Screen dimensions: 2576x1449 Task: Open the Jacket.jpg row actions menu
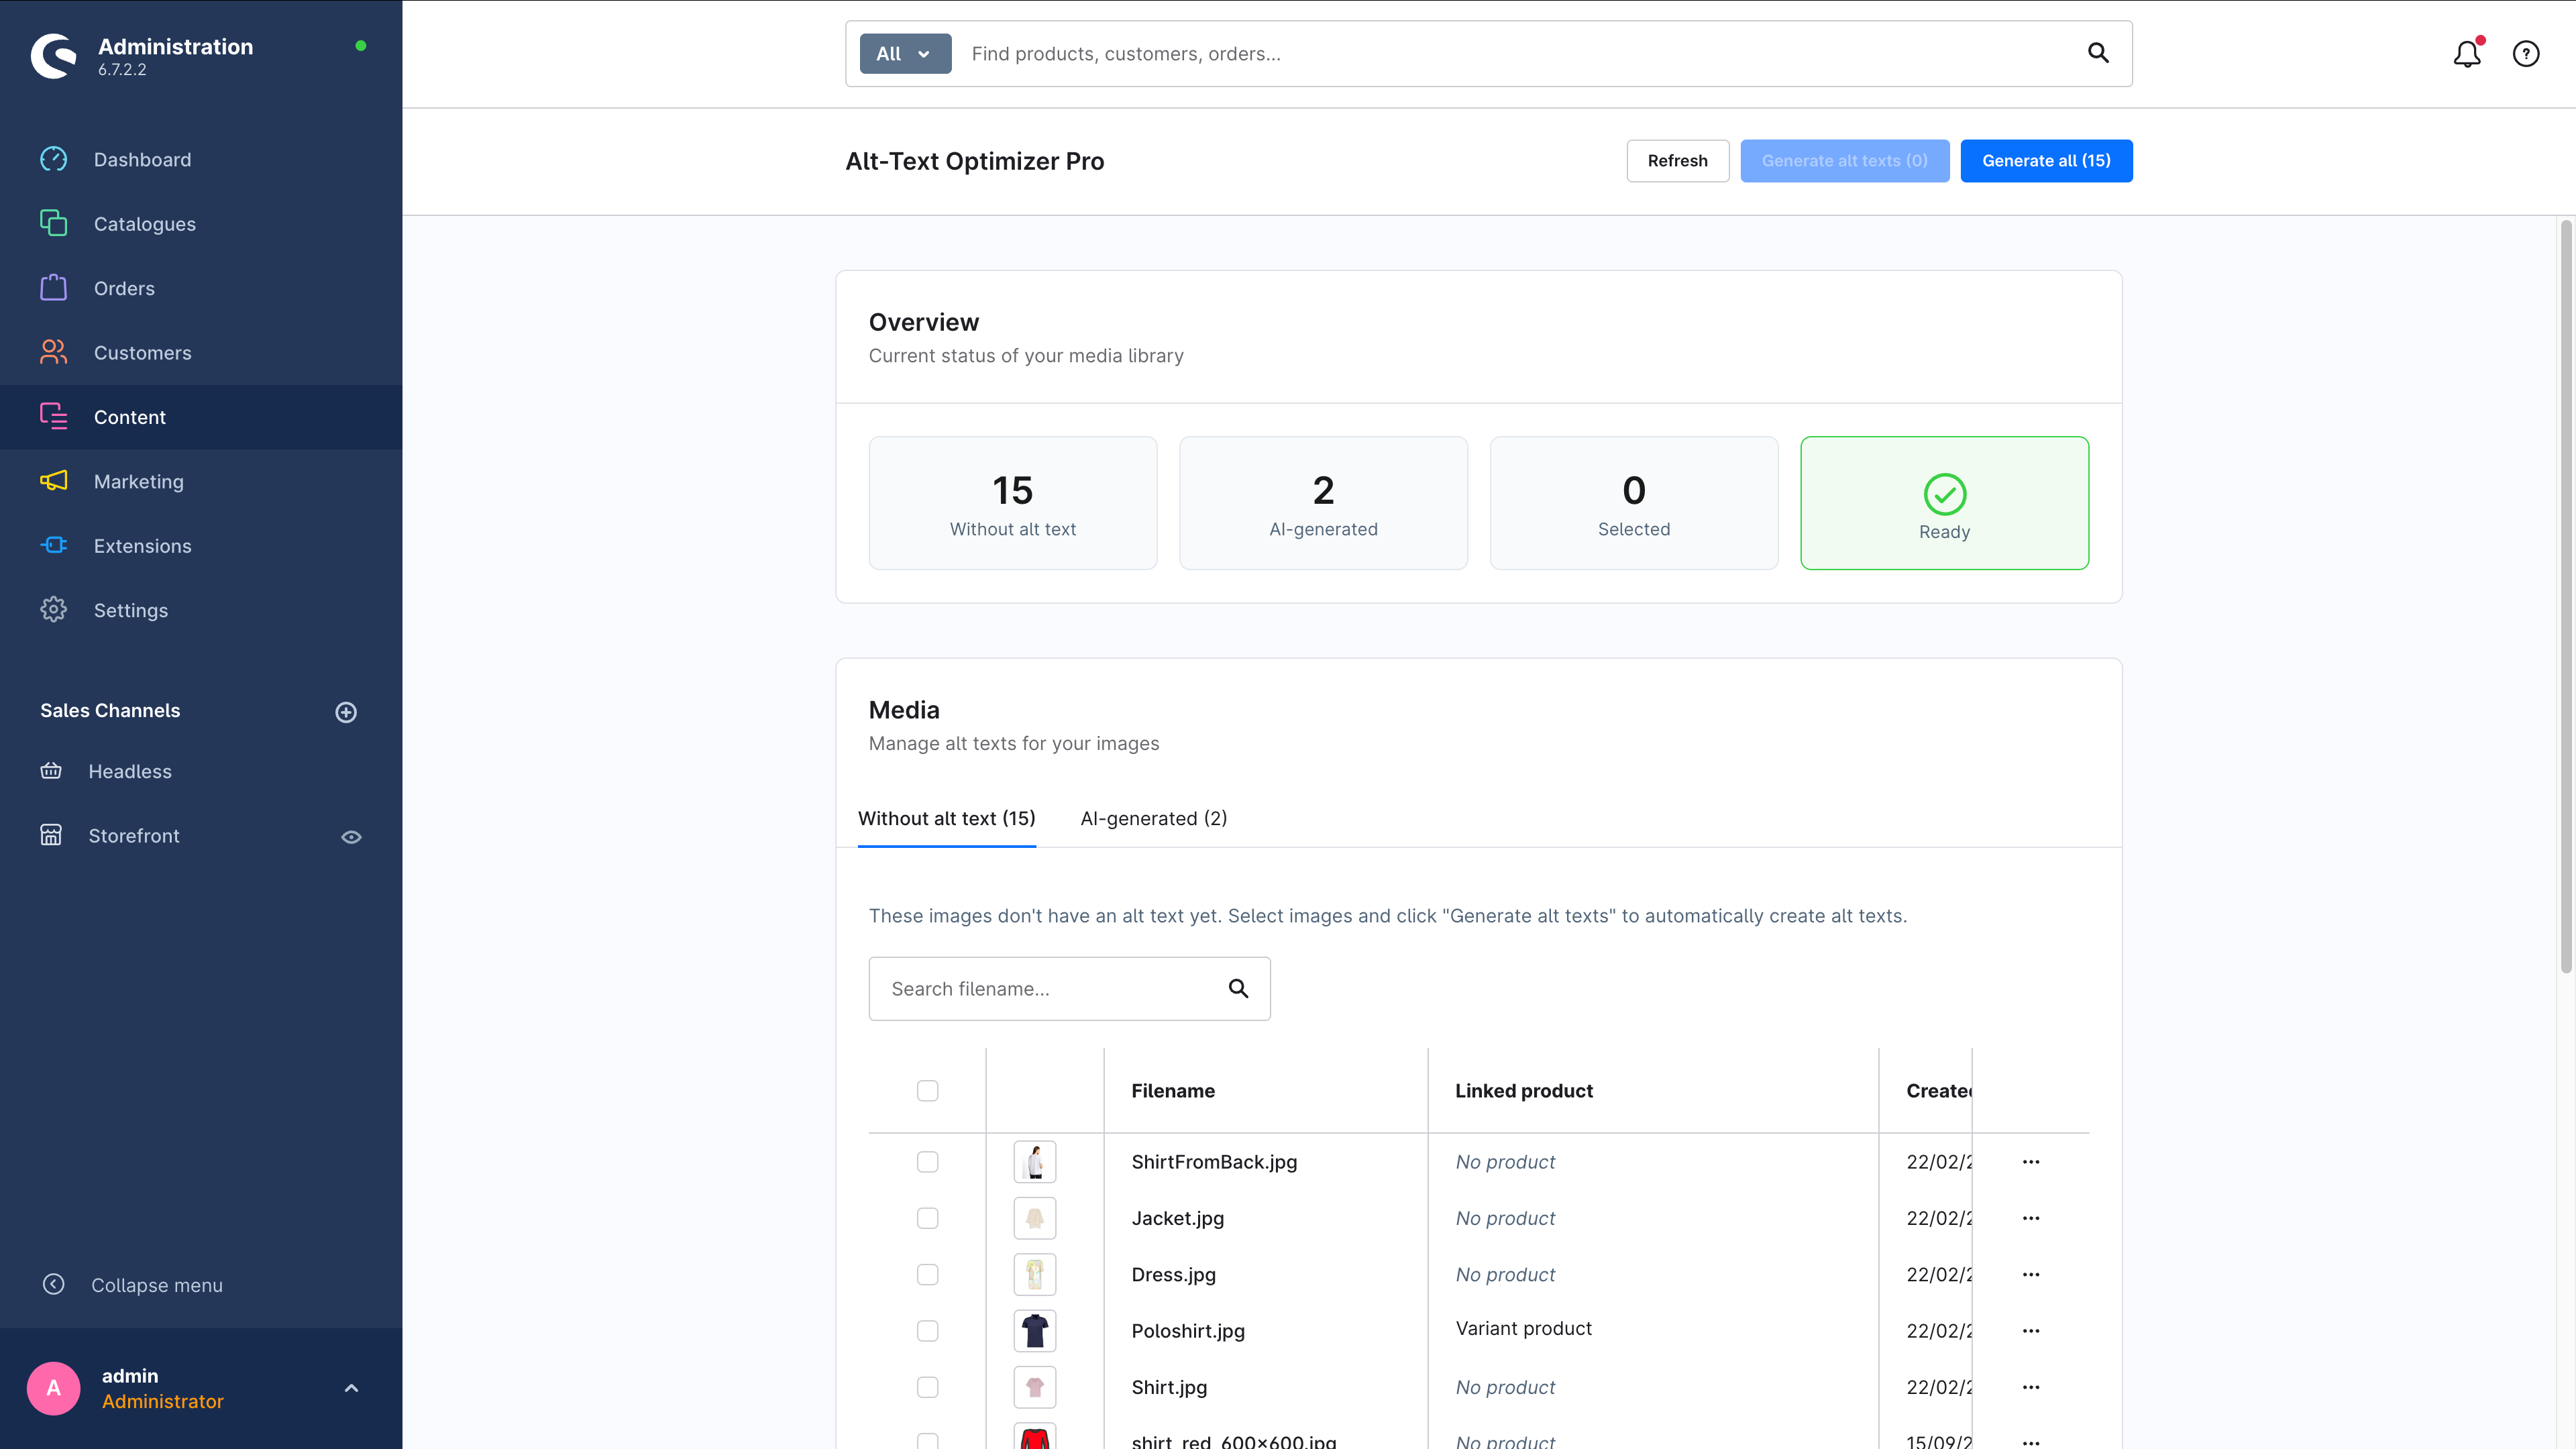coord(2030,1218)
